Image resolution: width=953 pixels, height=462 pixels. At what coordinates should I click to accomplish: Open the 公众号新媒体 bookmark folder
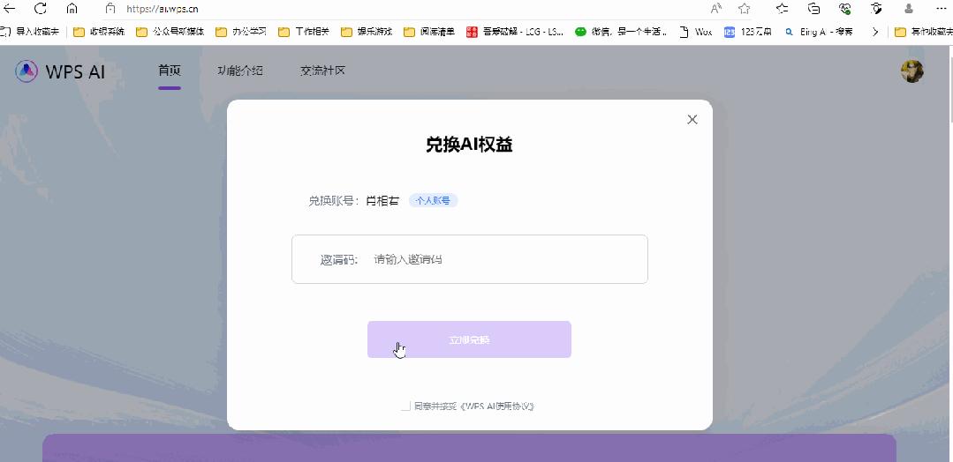click(170, 32)
